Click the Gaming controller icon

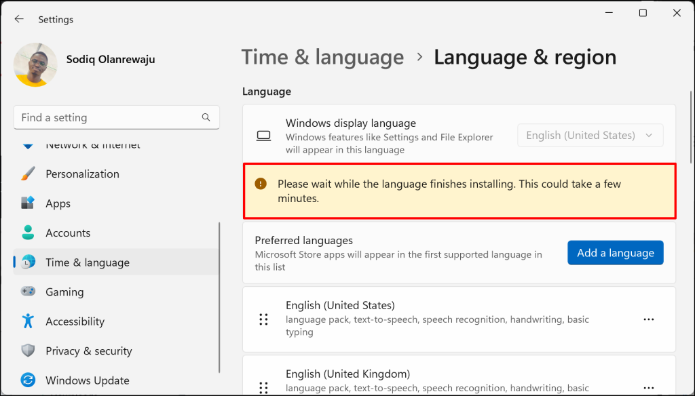tap(28, 292)
